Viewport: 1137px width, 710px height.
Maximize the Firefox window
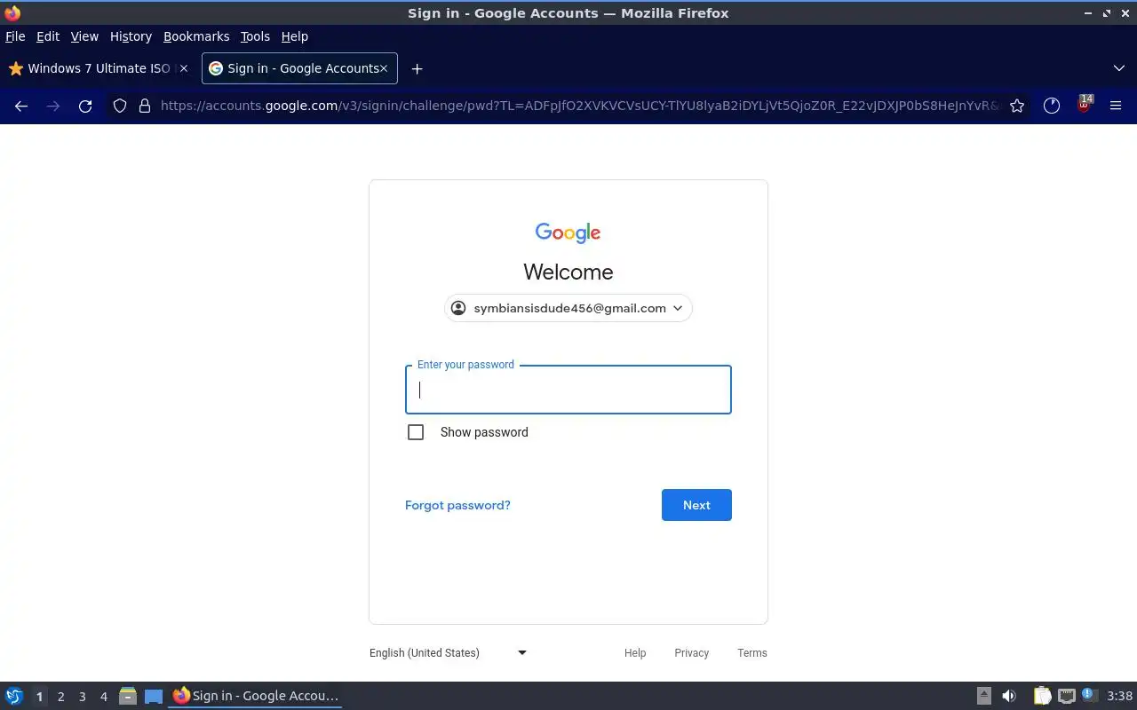point(1107,13)
